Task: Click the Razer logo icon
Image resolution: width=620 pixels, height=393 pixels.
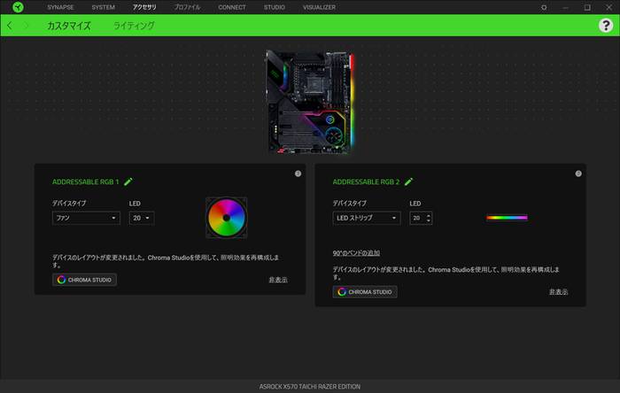Action: [18, 7]
